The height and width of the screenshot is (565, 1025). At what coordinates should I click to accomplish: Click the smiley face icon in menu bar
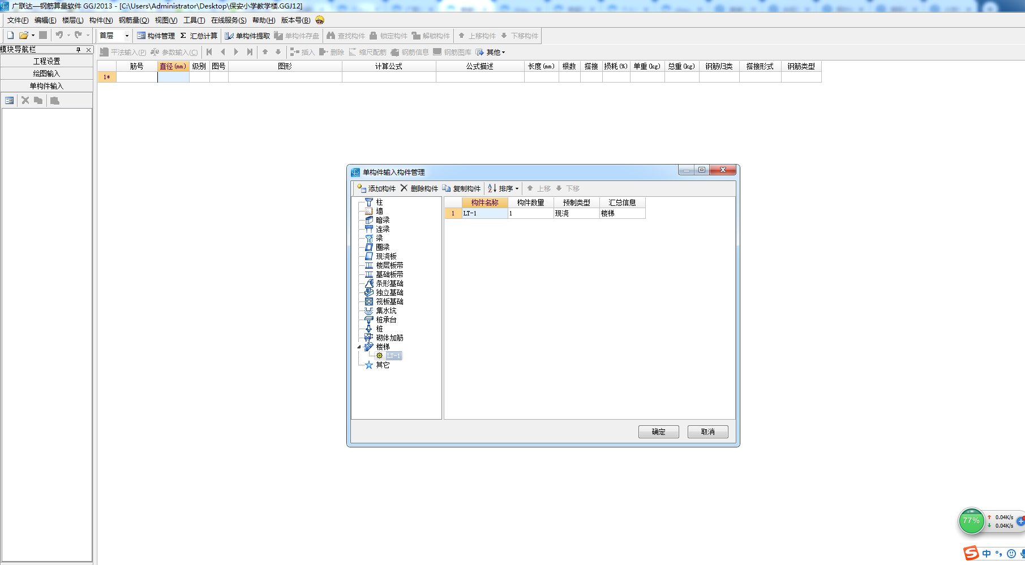click(320, 20)
